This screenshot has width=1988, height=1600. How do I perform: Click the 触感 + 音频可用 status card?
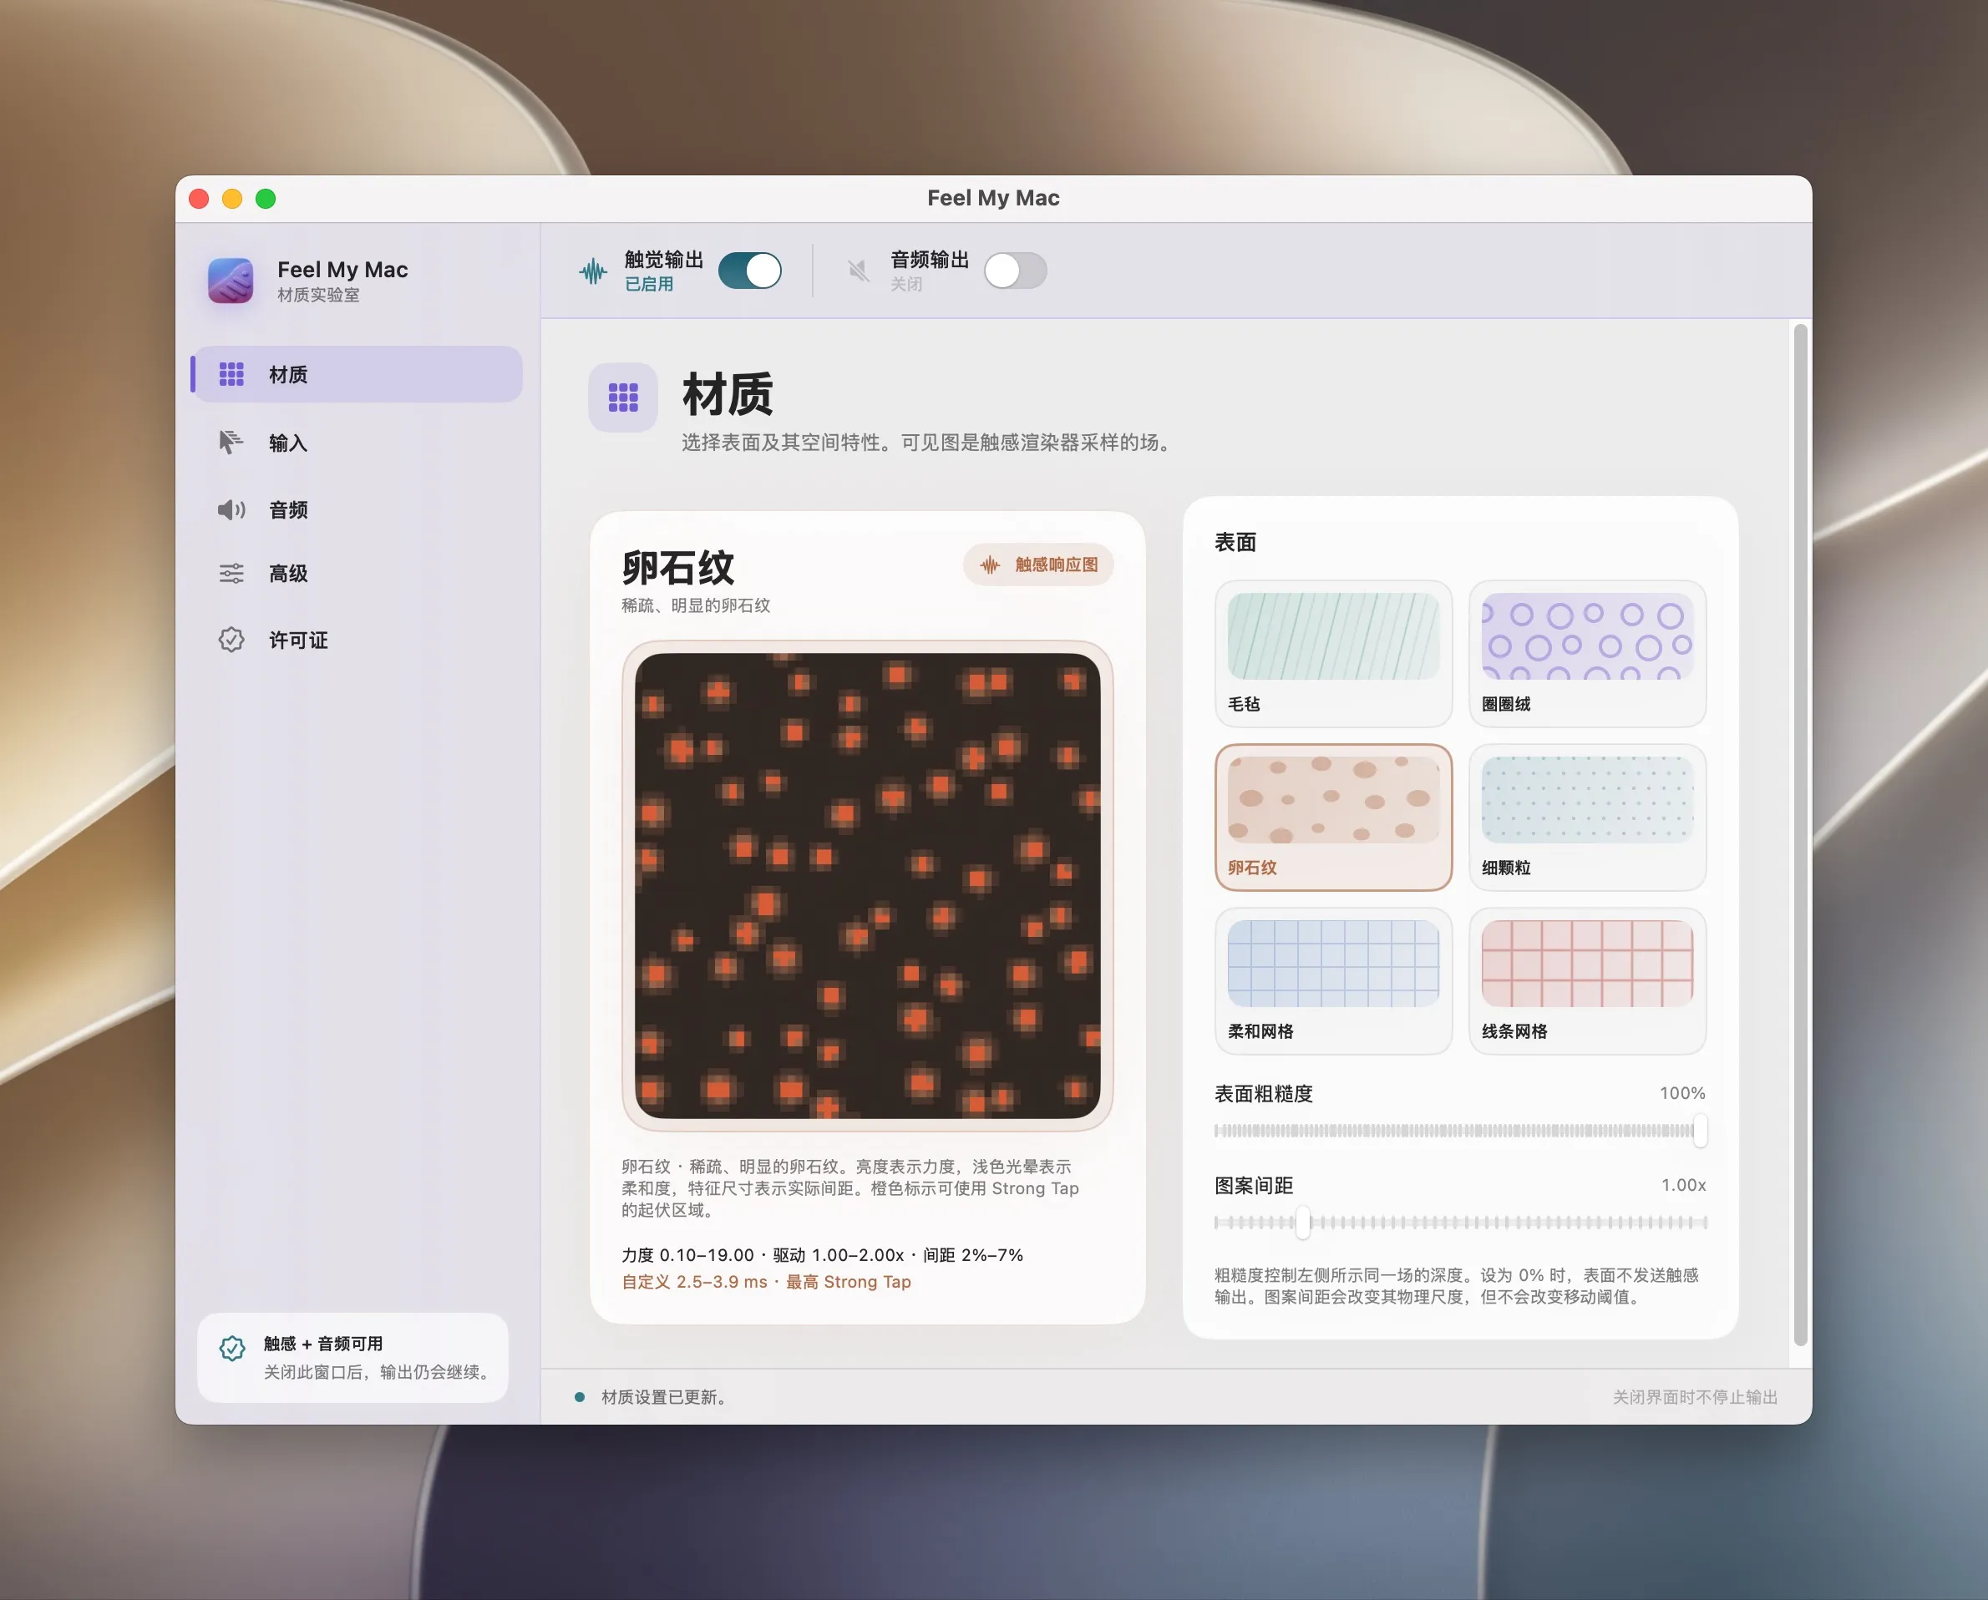[353, 1358]
